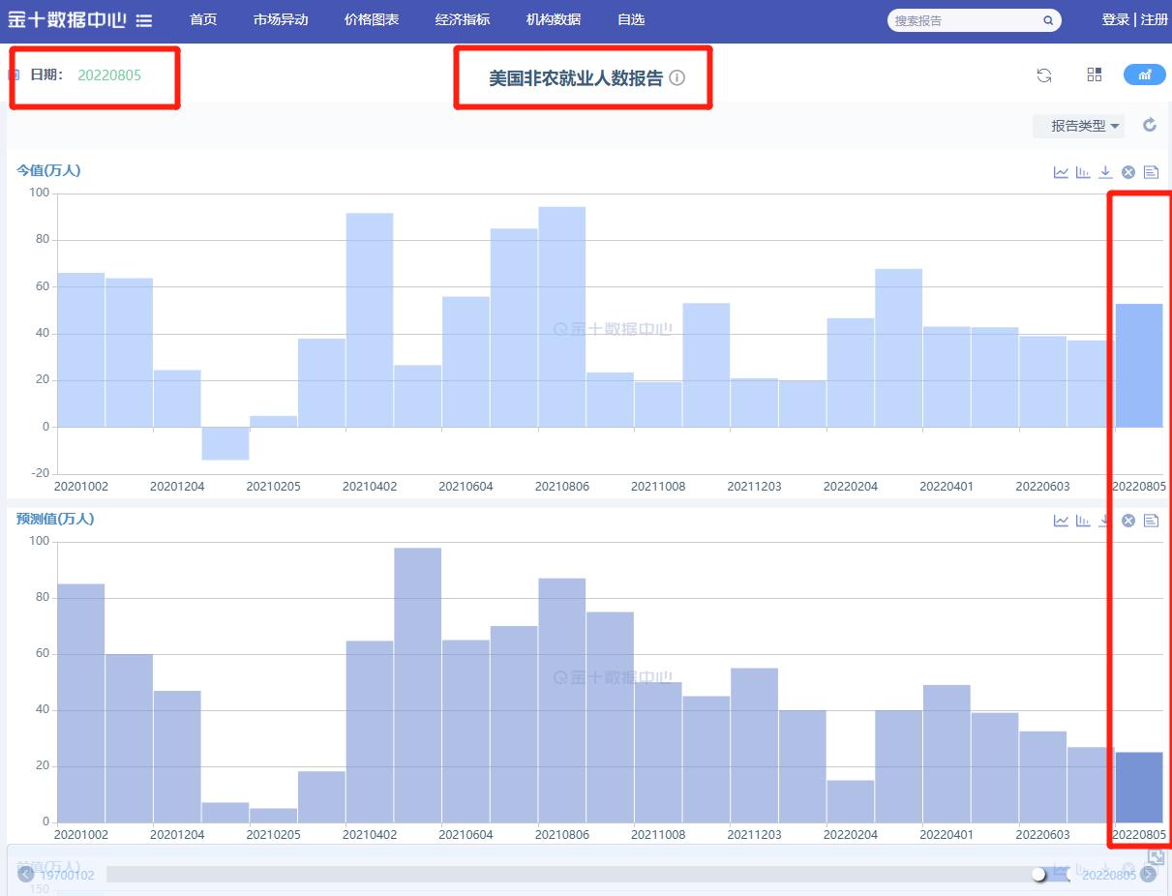Open the date picker showing 20220805
This screenshot has height=896, width=1172.
(109, 75)
